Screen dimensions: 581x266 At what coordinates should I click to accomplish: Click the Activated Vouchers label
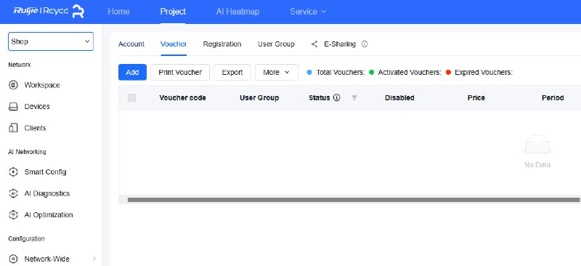(x=410, y=73)
